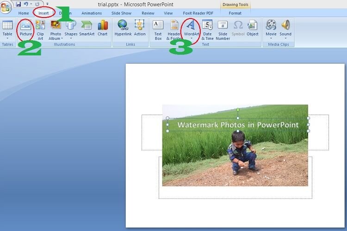This screenshot has height=231, width=347.
Task: Insert a Picture from file
Action: pyautogui.click(x=25, y=28)
